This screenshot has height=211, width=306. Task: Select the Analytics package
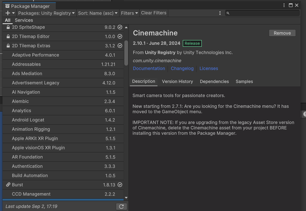(63, 111)
